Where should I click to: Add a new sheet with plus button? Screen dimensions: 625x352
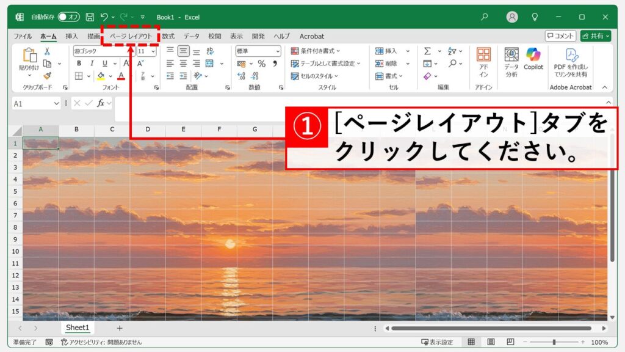tap(120, 328)
